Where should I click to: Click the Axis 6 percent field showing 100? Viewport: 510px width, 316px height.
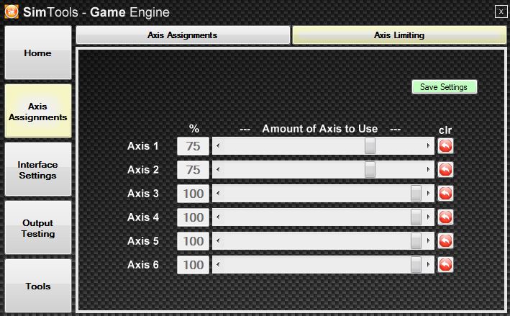pos(193,265)
